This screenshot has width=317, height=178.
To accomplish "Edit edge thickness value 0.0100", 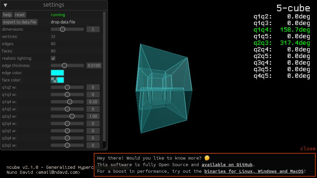I will click(94, 66).
